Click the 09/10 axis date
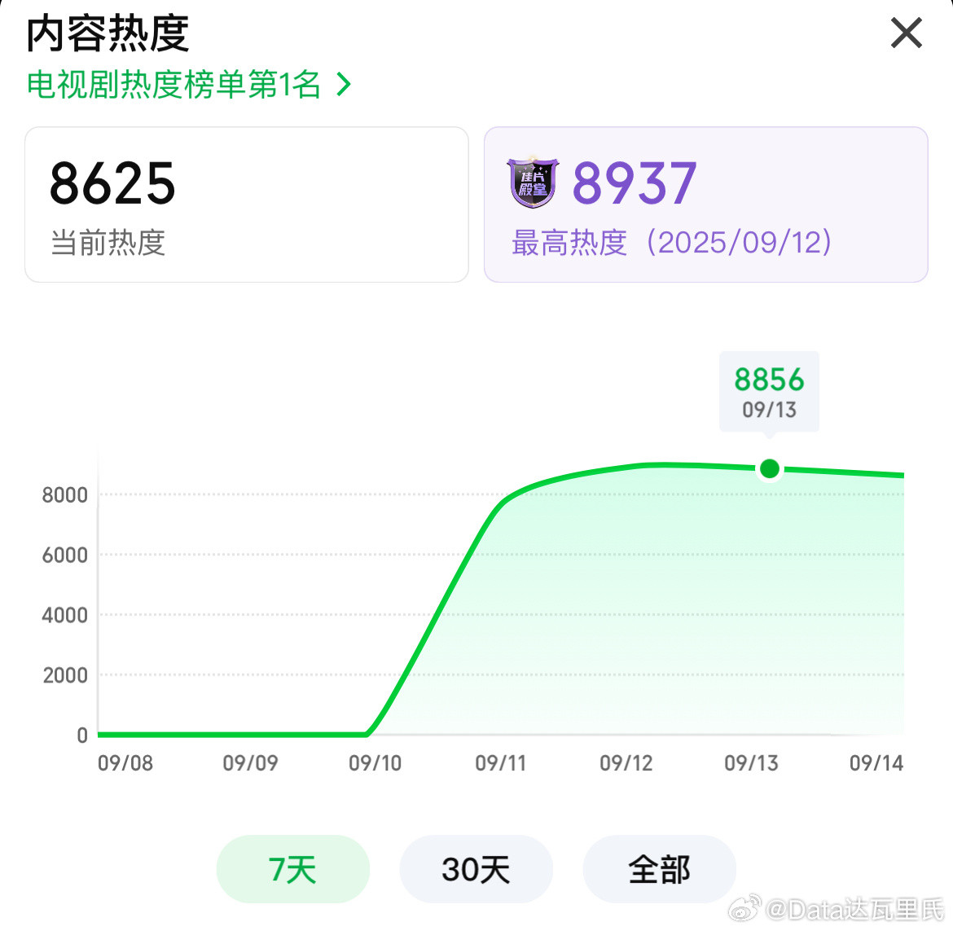Viewport: 953px width, 931px height. (375, 763)
